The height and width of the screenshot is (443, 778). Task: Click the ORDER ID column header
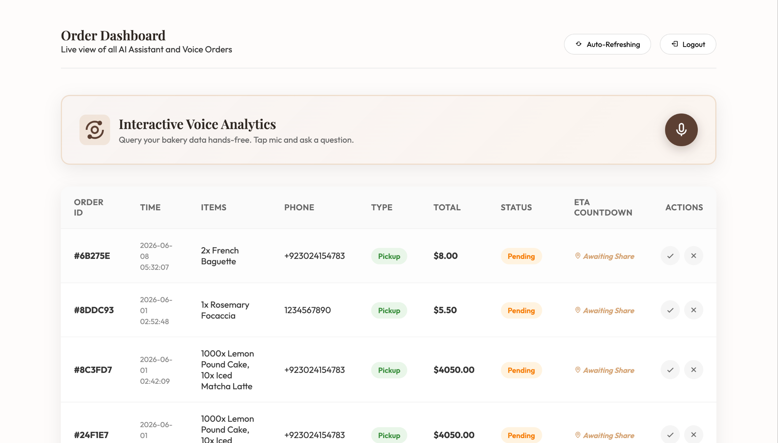click(89, 207)
